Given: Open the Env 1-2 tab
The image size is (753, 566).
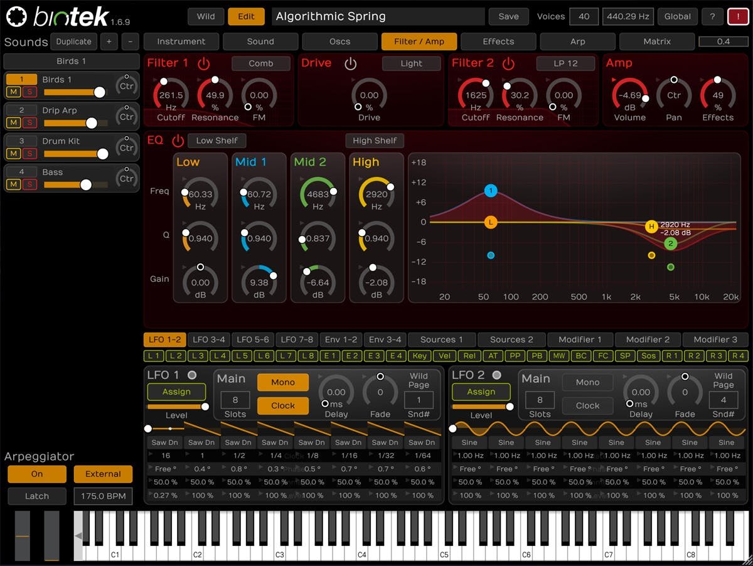Looking at the screenshot, I should point(341,339).
